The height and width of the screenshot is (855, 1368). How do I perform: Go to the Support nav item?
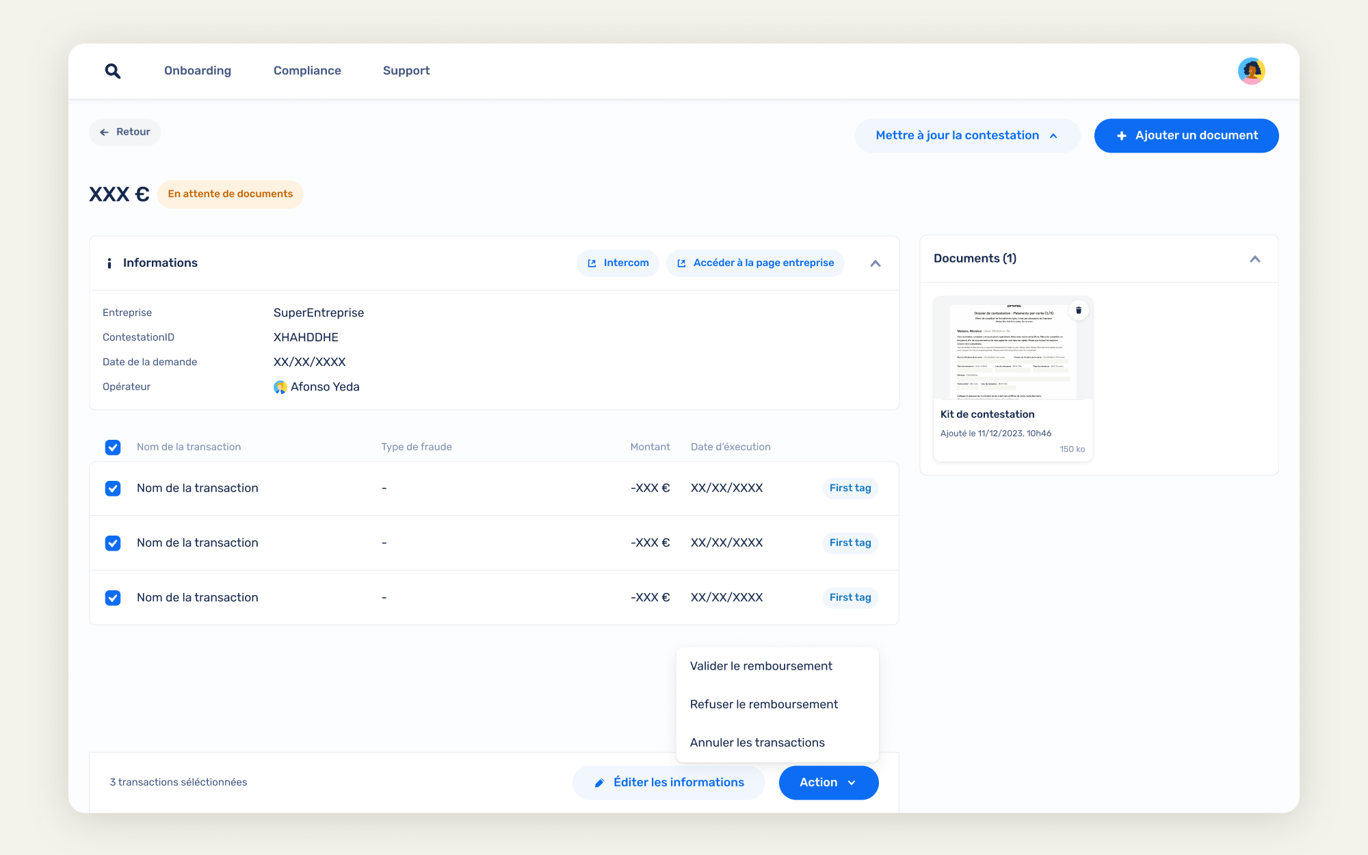(406, 70)
